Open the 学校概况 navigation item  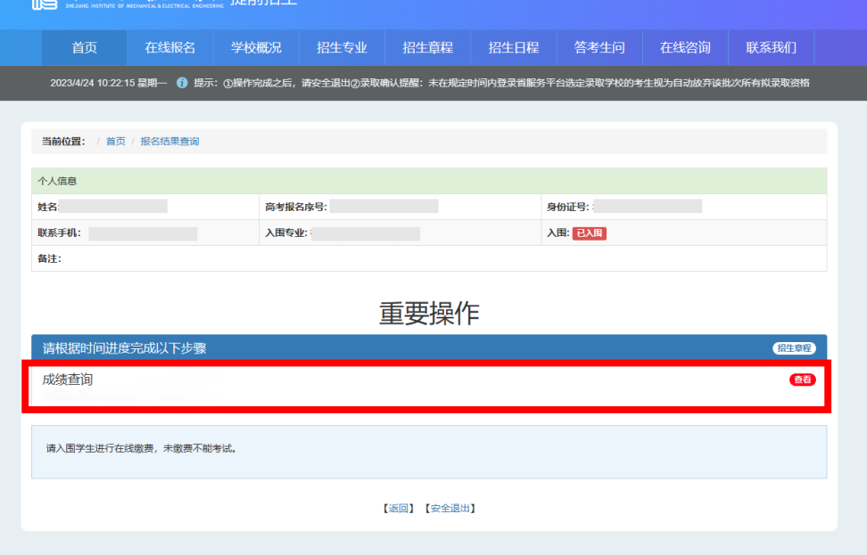(256, 48)
